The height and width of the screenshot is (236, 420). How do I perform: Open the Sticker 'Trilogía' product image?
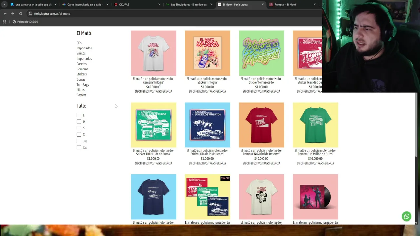click(207, 53)
